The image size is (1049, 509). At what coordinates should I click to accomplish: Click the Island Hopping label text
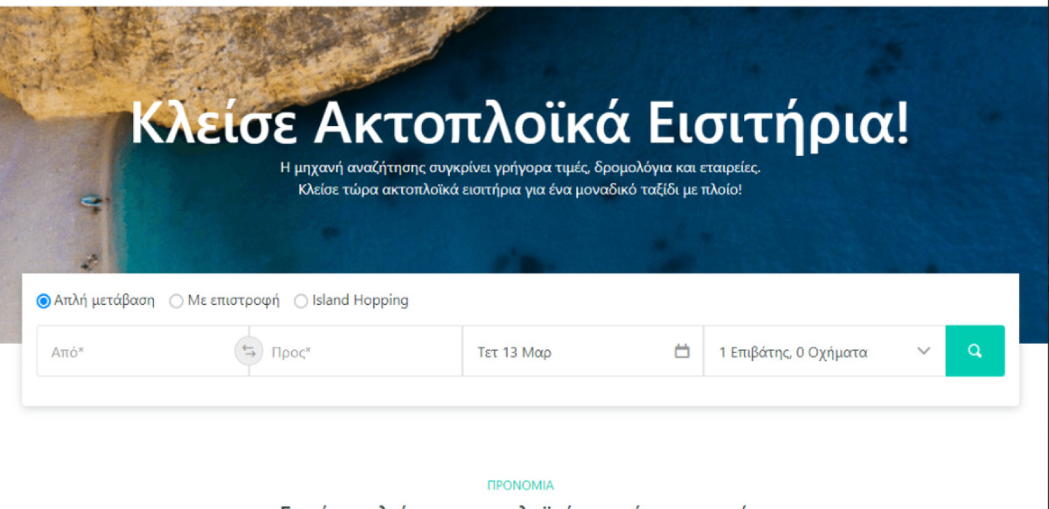point(360,300)
